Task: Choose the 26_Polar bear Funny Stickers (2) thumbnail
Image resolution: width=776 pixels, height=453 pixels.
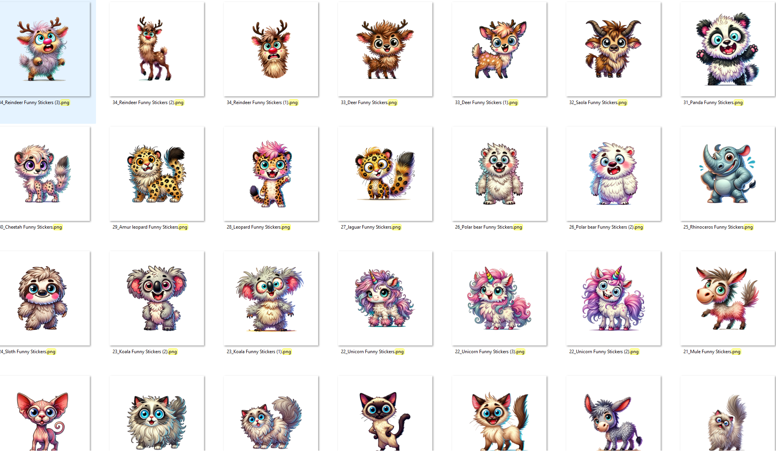Action: tap(613, 174)
